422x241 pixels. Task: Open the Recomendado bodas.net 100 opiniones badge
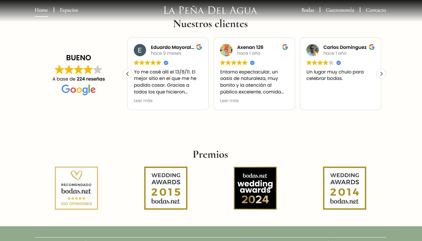coord(76,188)
